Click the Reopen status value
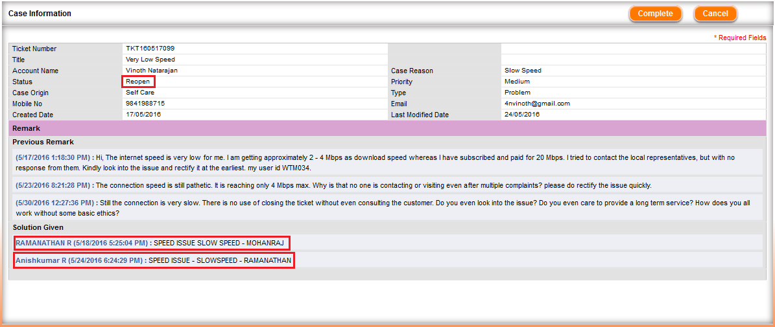This screenshot has width=775, height=327. pyautogui.click(x=138, y=82)
